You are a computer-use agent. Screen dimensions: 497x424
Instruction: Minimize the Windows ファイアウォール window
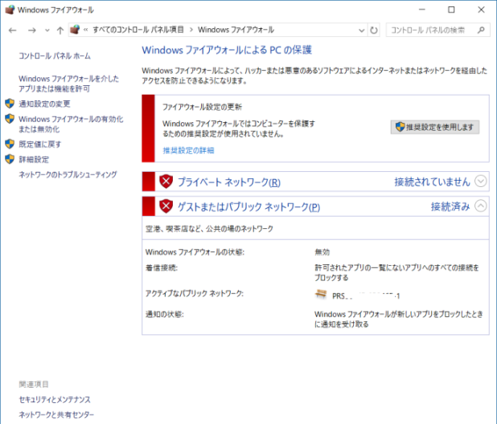click(x=422, y=10)
